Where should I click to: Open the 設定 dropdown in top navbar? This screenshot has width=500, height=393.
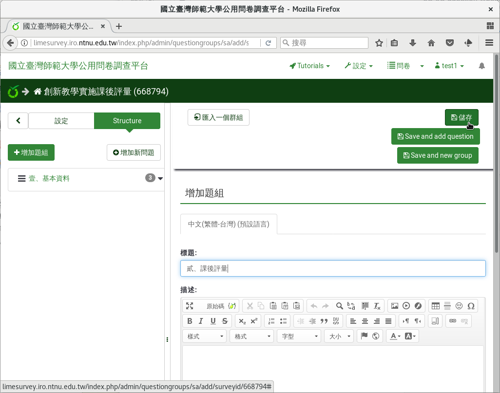click(x=359, y=66)
